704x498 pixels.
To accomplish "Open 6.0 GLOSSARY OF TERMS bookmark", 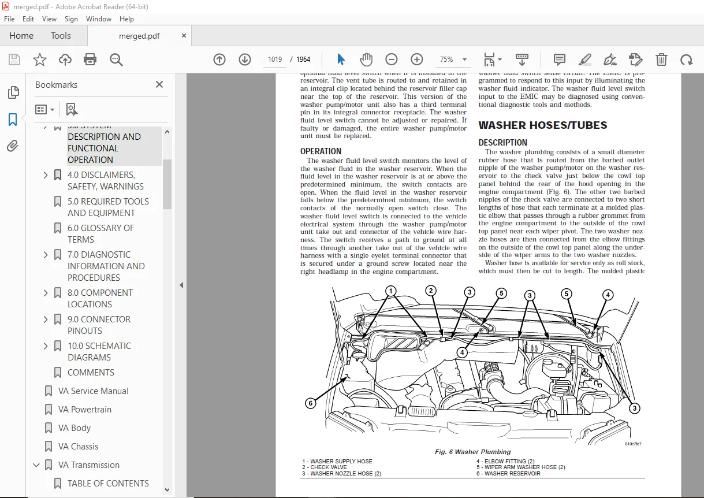I will (100, 234).
